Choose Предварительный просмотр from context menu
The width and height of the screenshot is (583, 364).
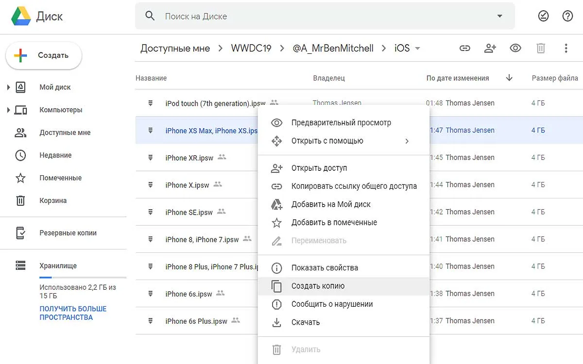(343, 123)
